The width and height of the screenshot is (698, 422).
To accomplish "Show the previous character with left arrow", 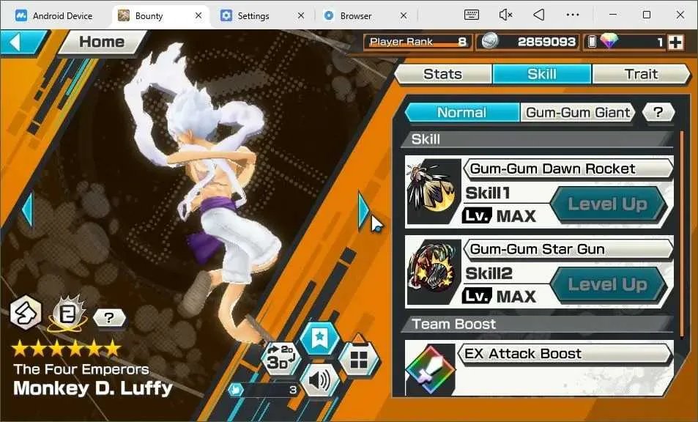I will click(x=28, y=210).
